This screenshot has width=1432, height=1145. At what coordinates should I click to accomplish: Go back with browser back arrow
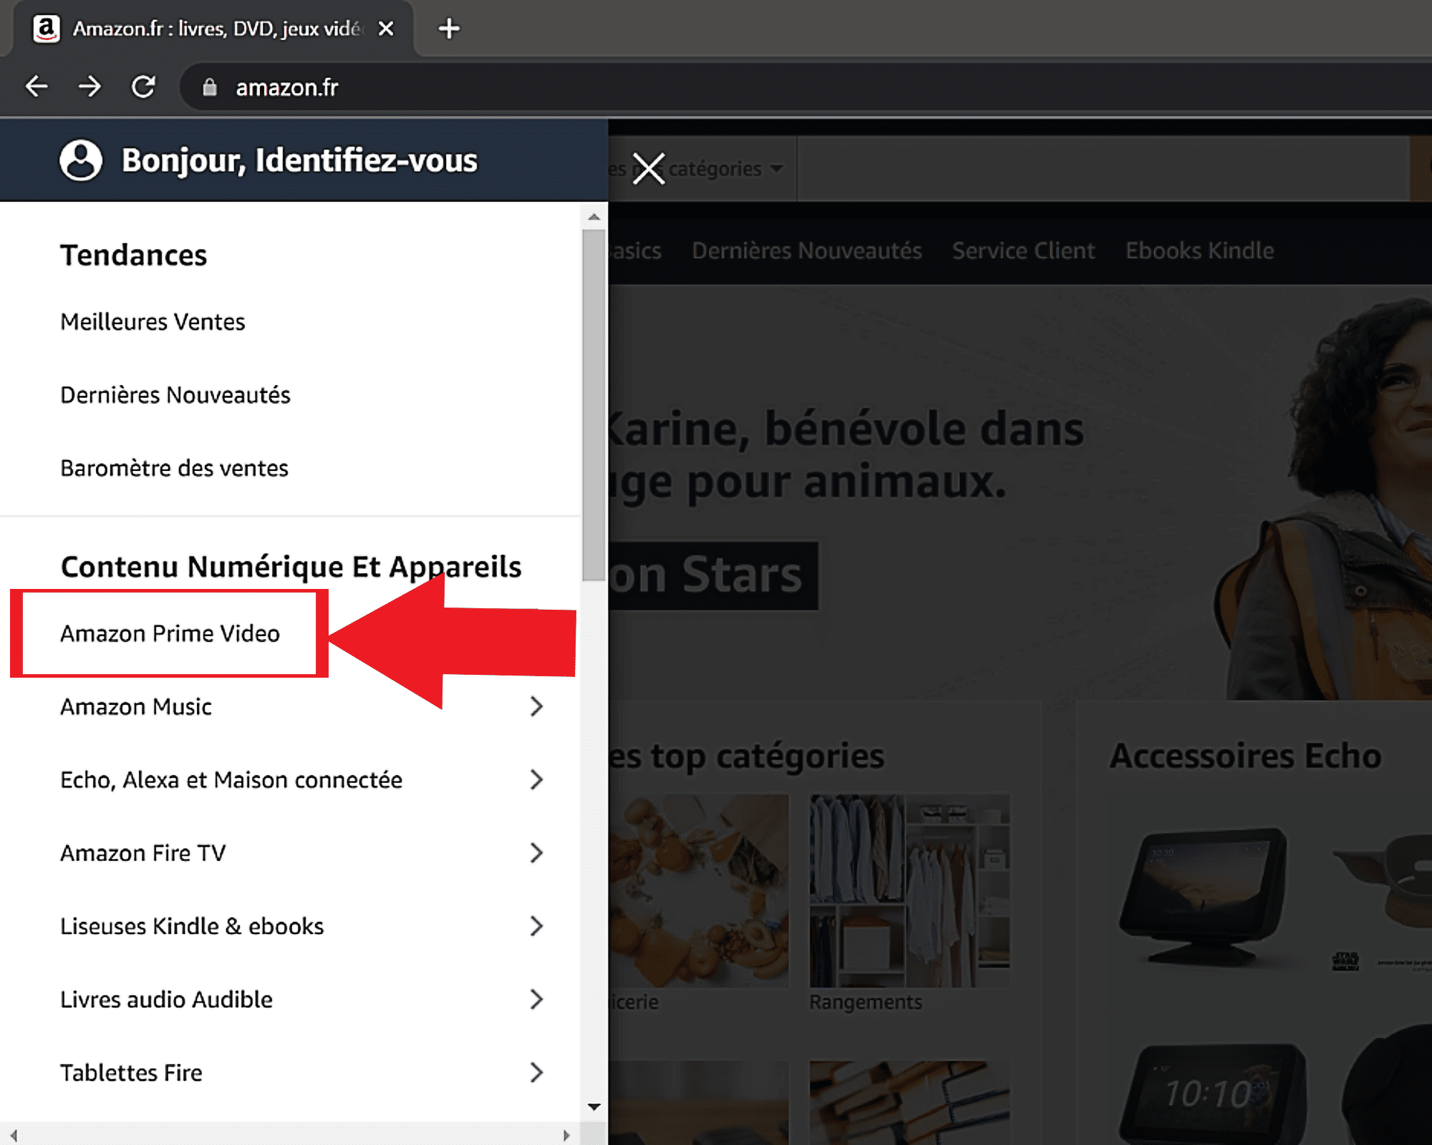[37, 87]
